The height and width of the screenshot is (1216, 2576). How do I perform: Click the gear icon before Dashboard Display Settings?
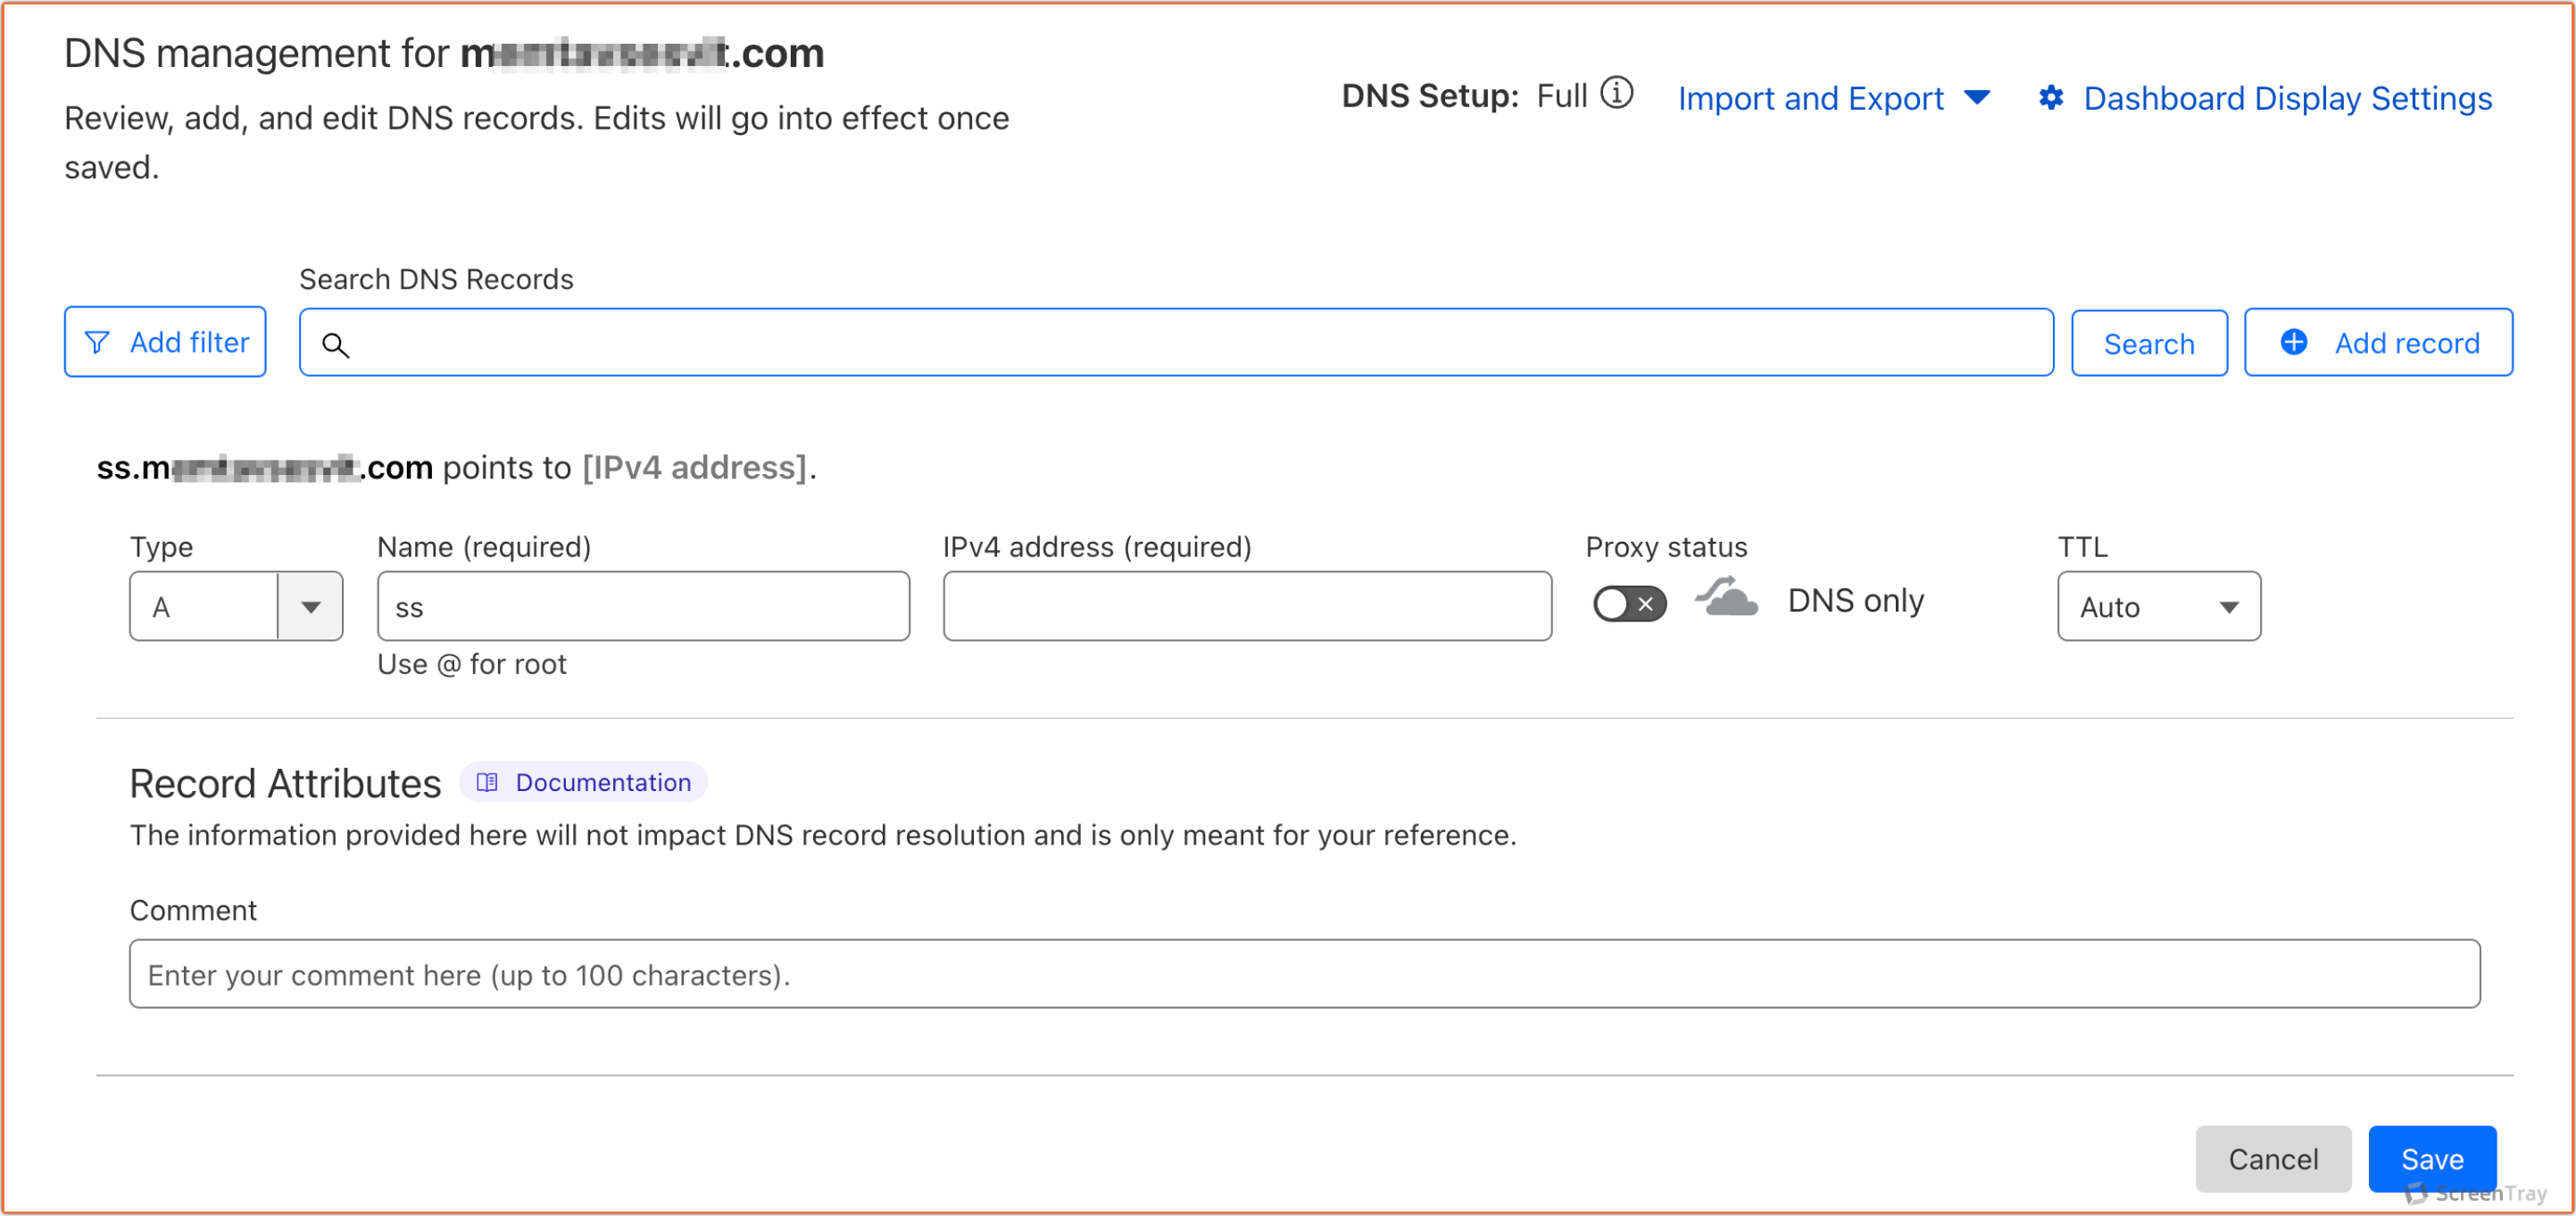coord(2052,97)
